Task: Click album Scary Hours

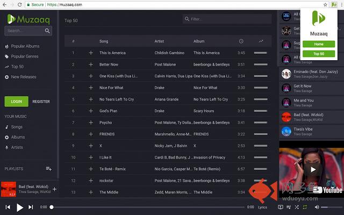Action: coord(204,111)
